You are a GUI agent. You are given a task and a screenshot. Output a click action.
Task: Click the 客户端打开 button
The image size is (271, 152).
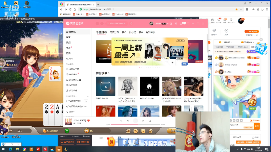pyautogui.click(x=67, y=142)
